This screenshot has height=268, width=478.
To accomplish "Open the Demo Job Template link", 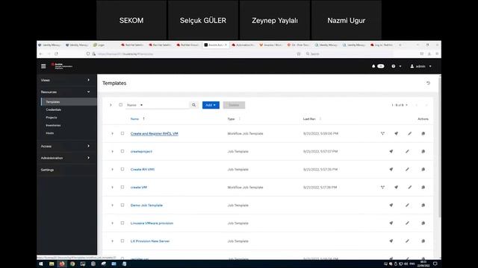I will pyautogui.click(x=146, y=205).
